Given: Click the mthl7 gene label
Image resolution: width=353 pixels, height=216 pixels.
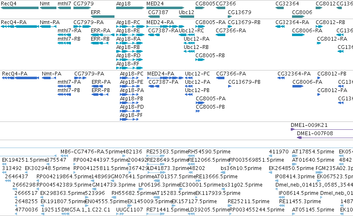Looking at the screenshot, I should coord(64,4).
